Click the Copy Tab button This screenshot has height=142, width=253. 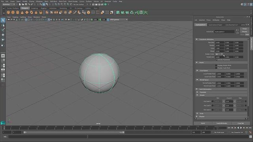click(x=241, y=123)
